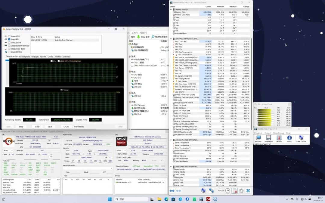Launch the Driver Update icon
This screenshot has height=203, width=325.
(301, 138)
